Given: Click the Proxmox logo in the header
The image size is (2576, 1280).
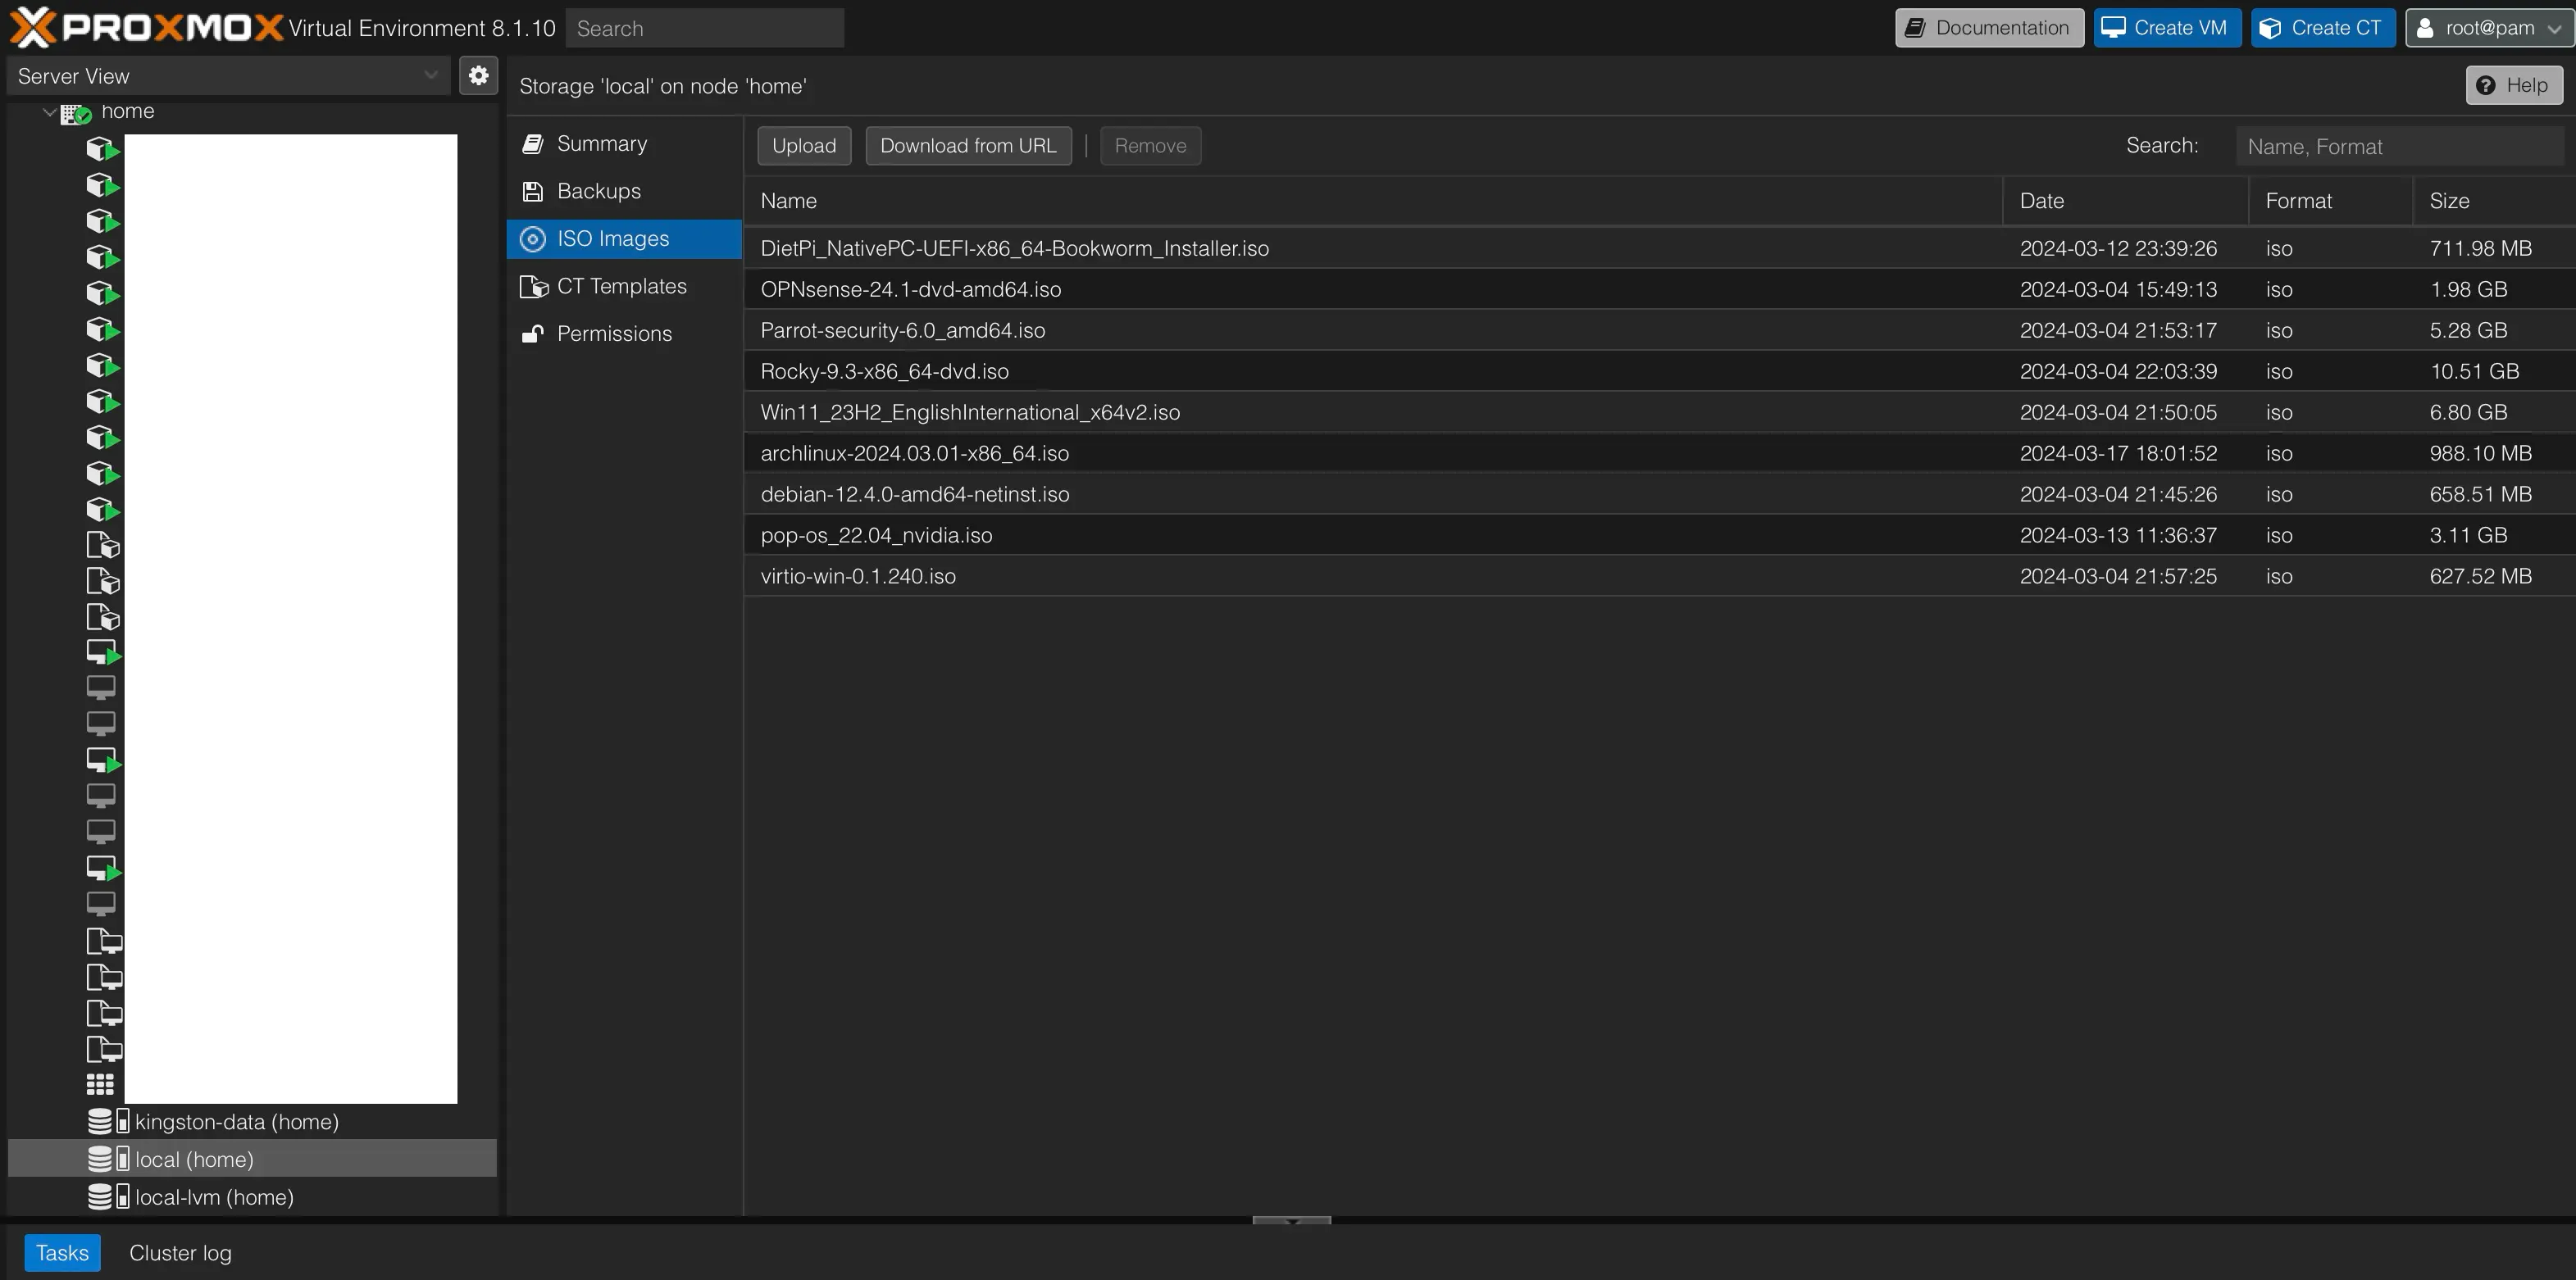Looking at the screenshot, I should [146, 27].
